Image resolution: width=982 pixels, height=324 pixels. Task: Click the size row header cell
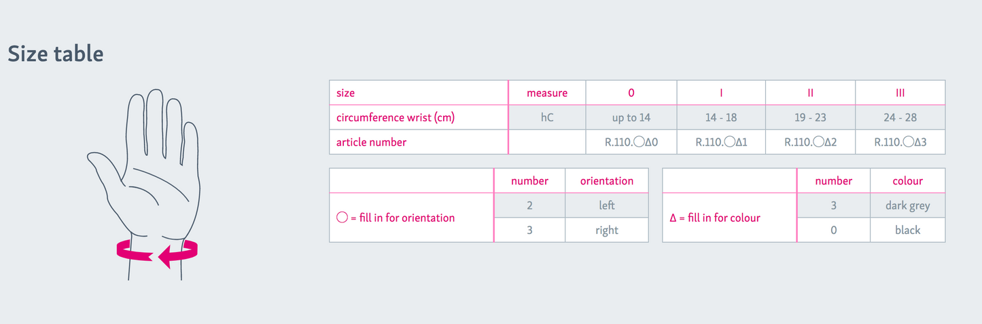pos(346,93)
